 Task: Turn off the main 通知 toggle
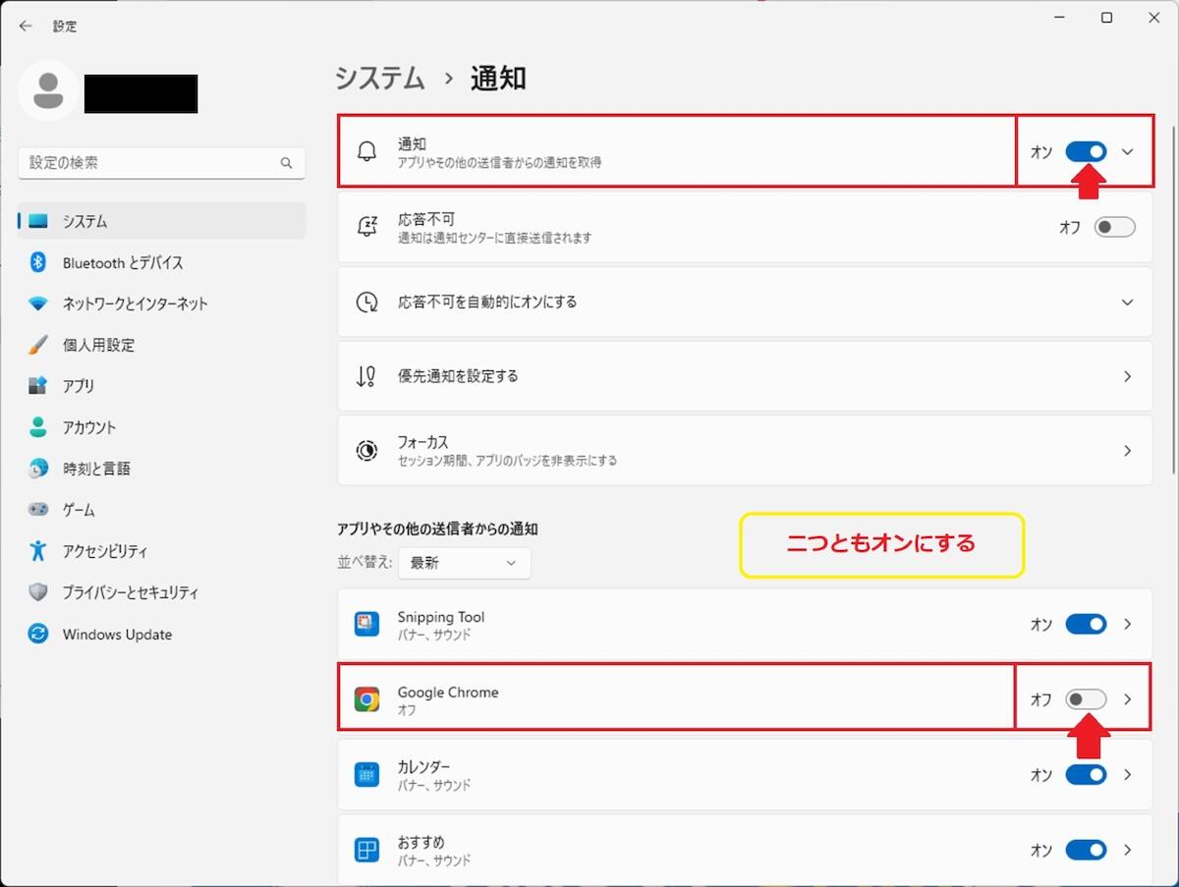[1086, 151]
